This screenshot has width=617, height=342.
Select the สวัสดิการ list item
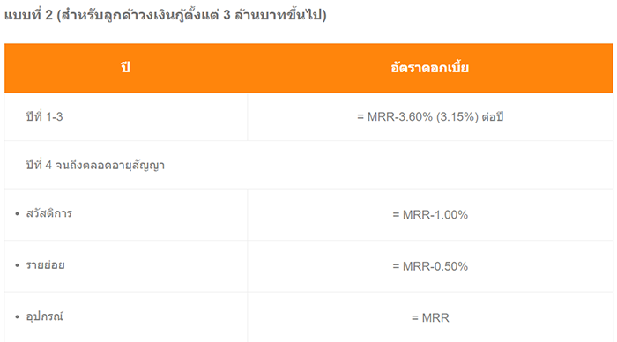pos(48,213)
